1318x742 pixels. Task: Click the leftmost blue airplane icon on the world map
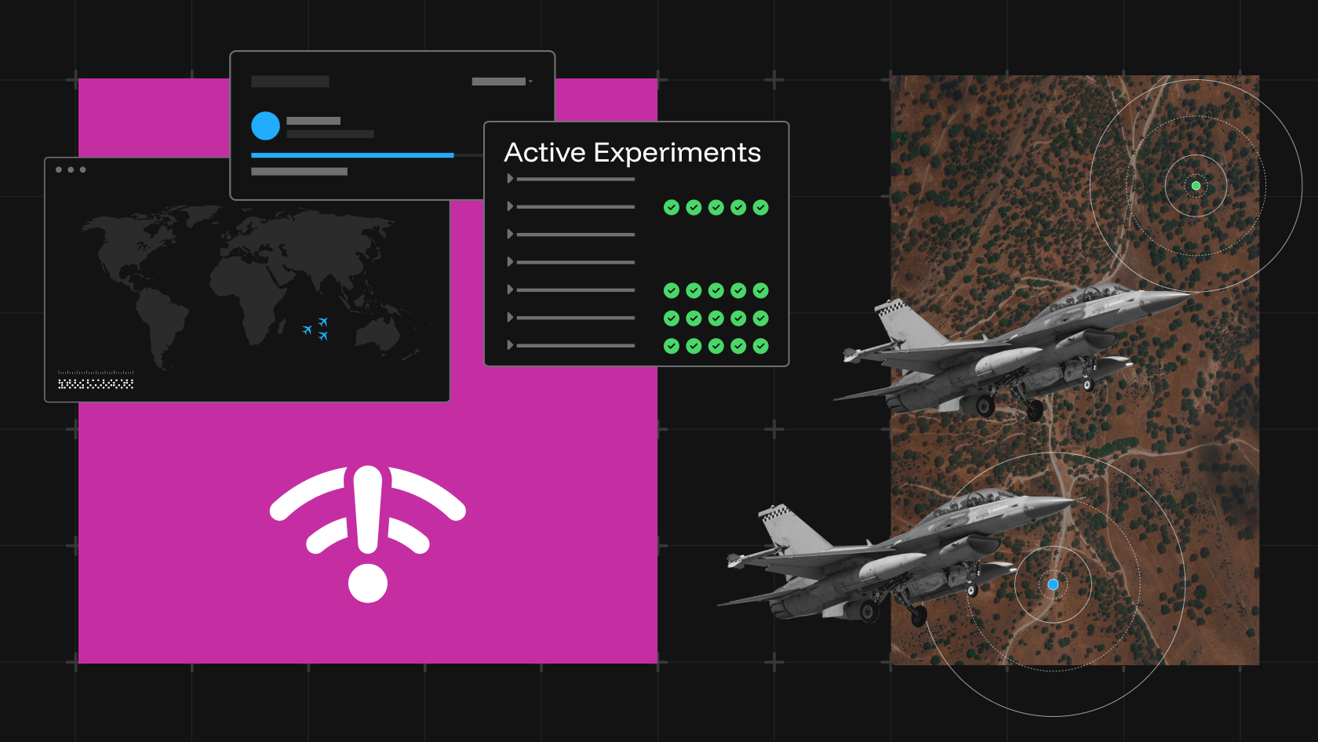[308, 330]
